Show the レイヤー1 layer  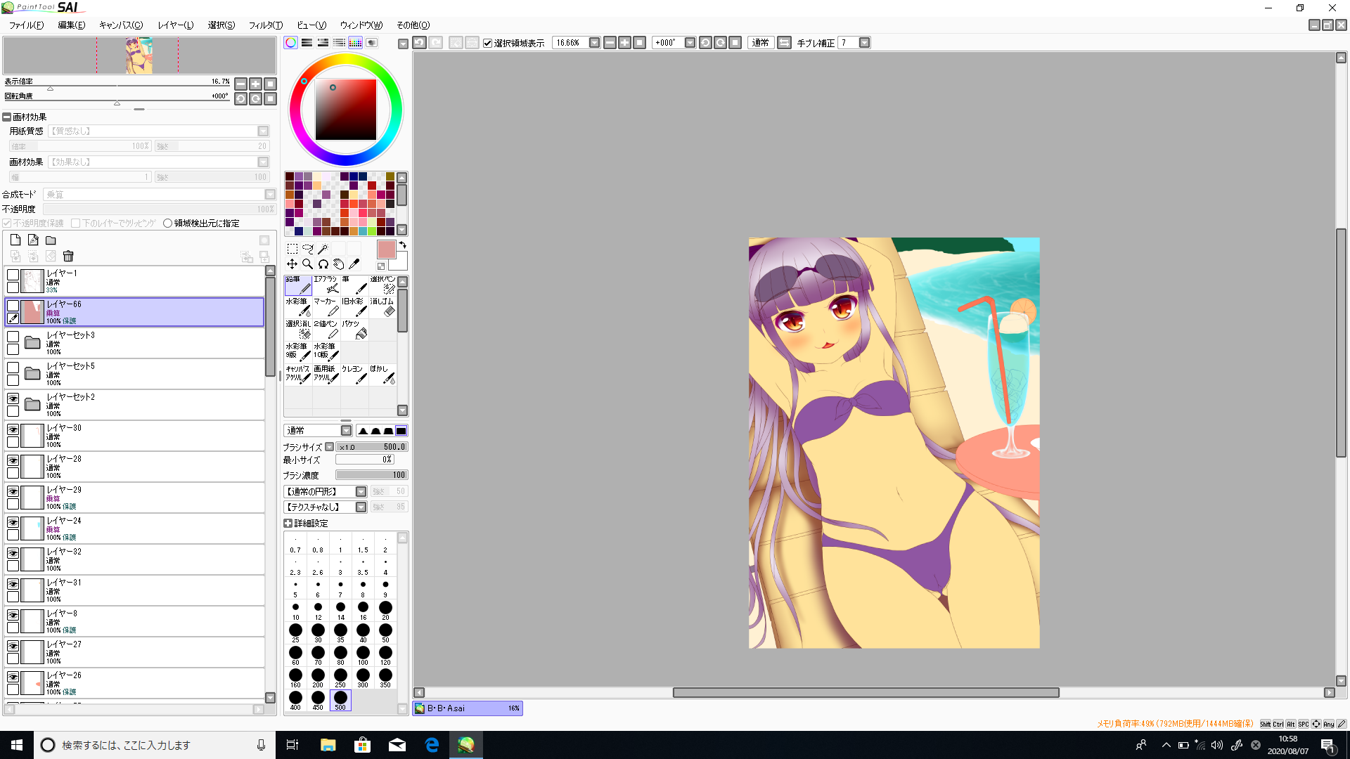pyautogui.click(x=13, y=275)
